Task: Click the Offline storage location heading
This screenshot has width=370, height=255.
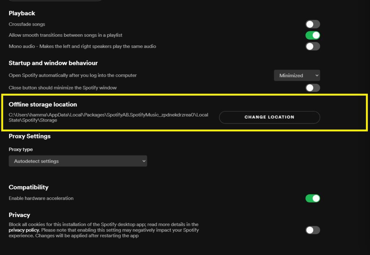Action: click(43, 104)
